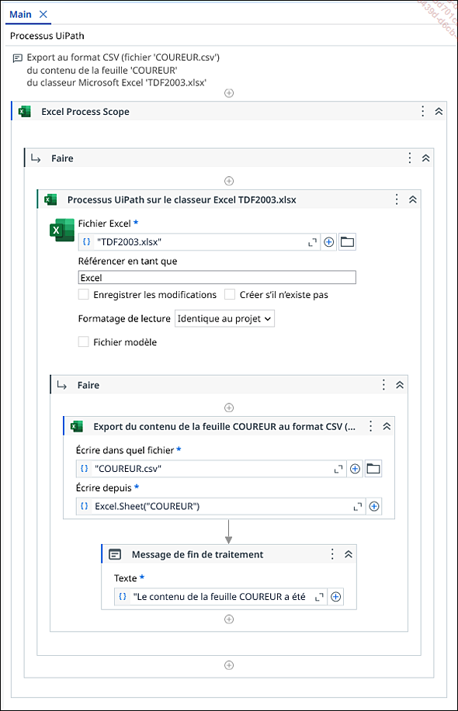Add activity above Excel Process Scope
This screenshot has height=711, width=458.
tap(229, 93)
